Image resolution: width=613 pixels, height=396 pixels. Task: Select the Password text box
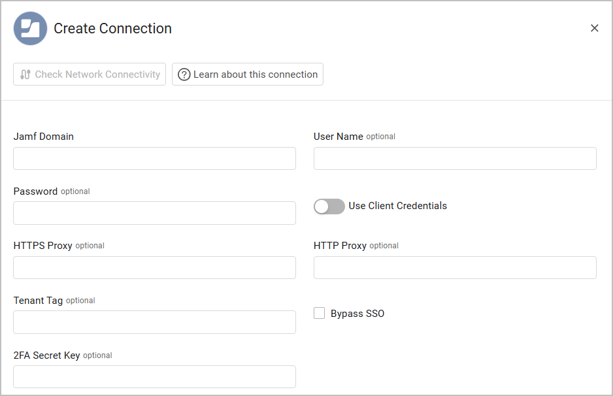tap(154, 213)
